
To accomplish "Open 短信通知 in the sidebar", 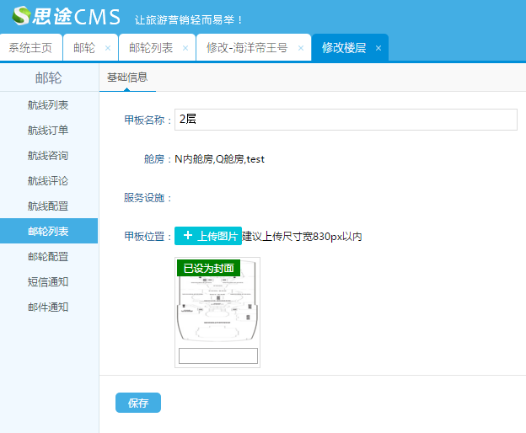I will pos(48,281).
